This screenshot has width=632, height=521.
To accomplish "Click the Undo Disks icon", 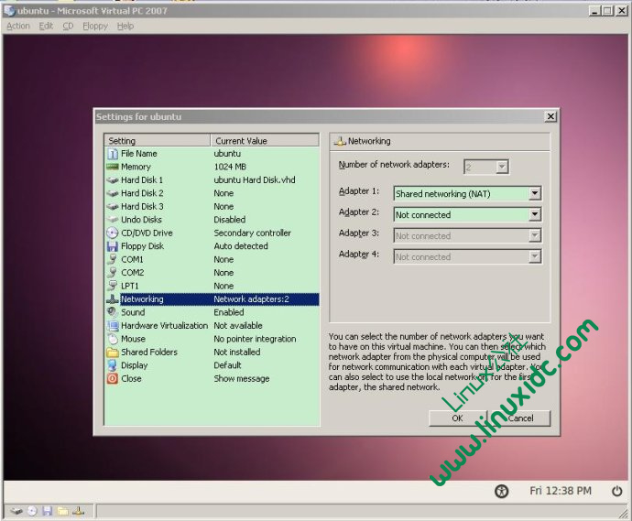I will [113, 220].
